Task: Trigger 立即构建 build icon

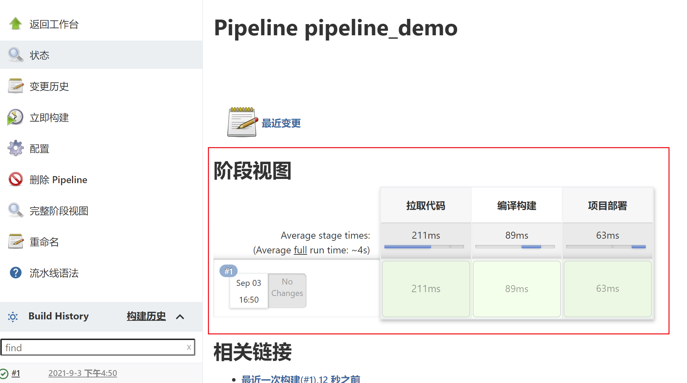Action: pyautogui.click(x=15, y=117)
